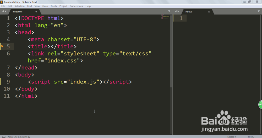Open the Edit menu
262x138 pixels.
[10, 6]
